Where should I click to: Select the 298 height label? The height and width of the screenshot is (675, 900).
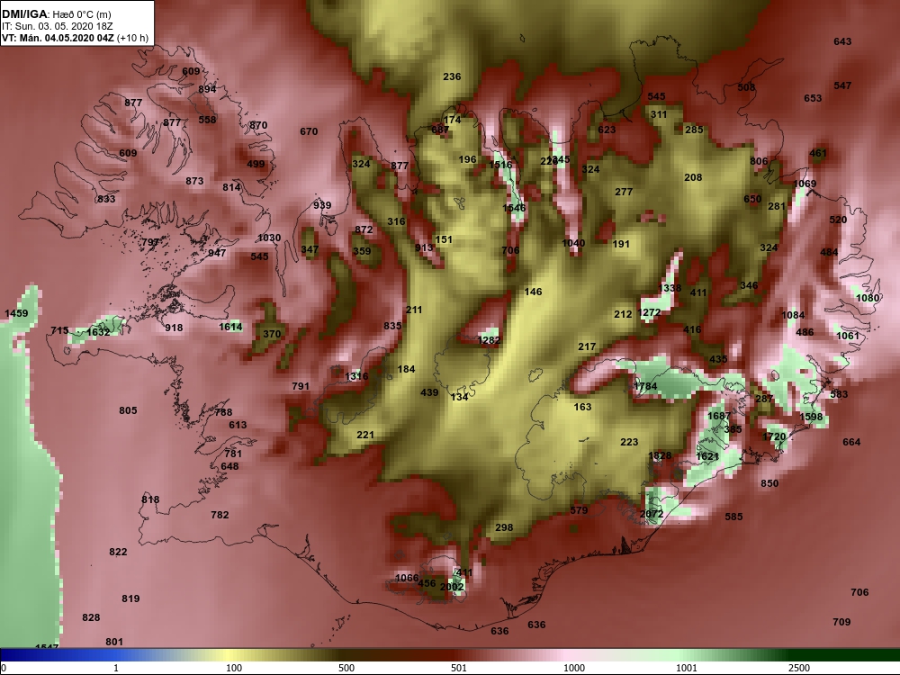pos(504,527)
